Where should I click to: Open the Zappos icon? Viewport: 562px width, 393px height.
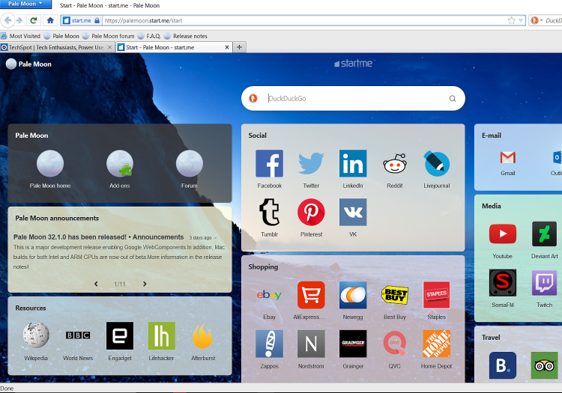pyautogui.click(x=269, y=344)
